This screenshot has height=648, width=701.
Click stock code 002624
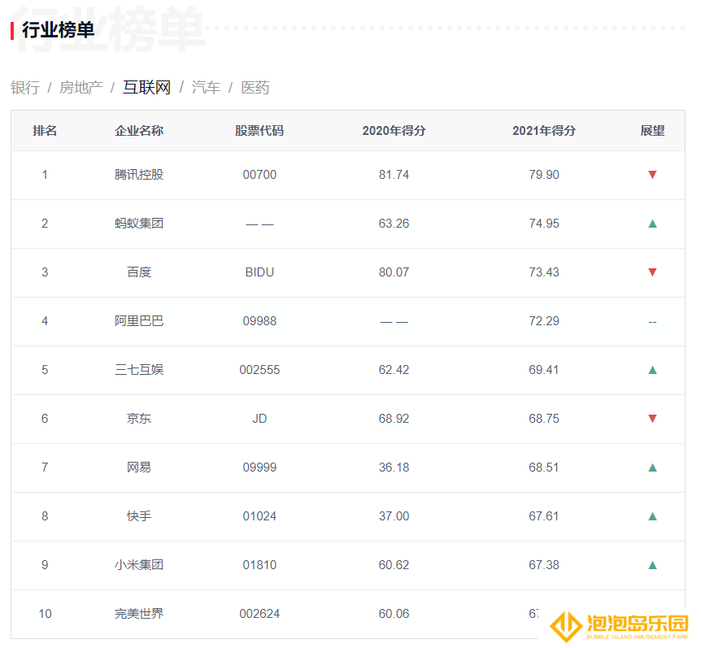(259, 614)
